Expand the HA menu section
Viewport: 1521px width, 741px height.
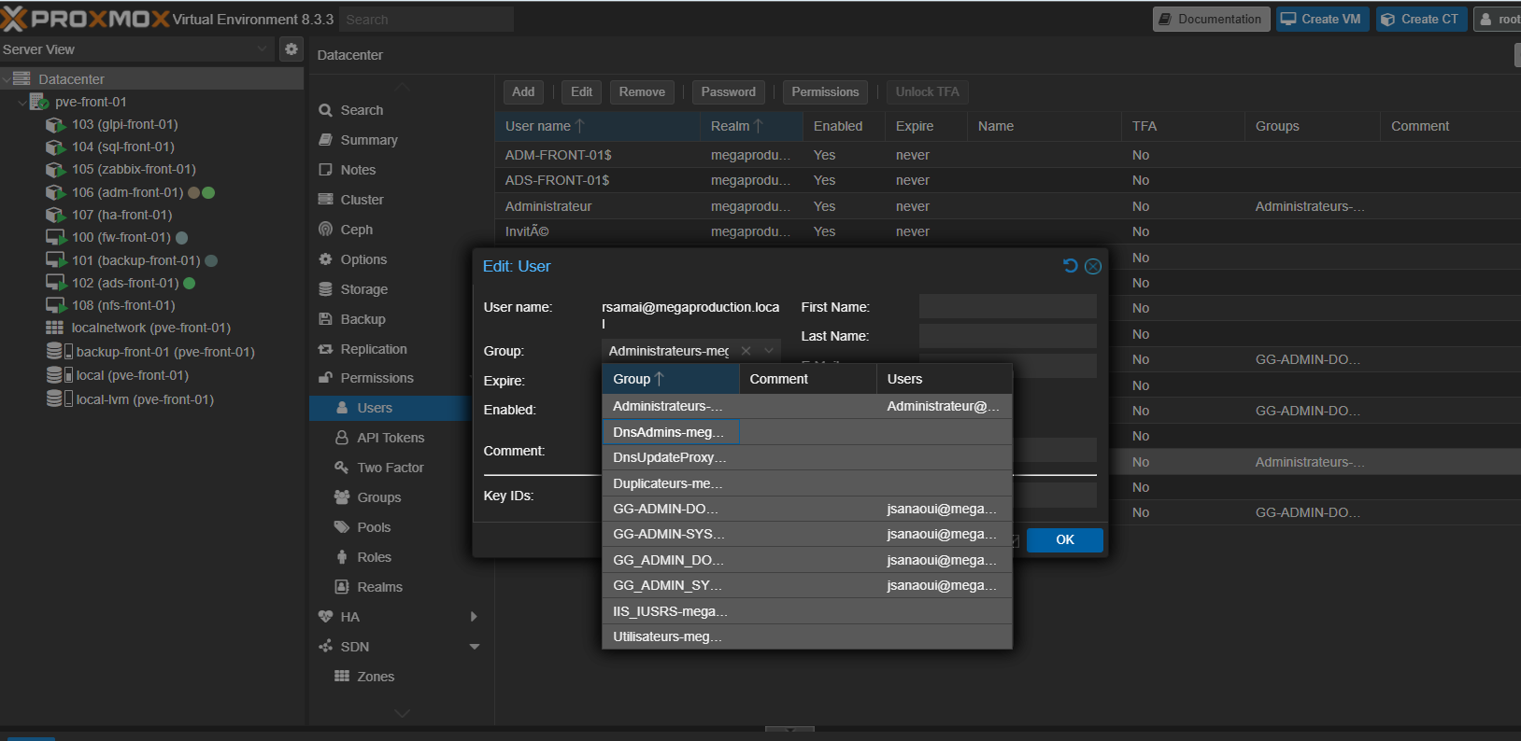474,617
